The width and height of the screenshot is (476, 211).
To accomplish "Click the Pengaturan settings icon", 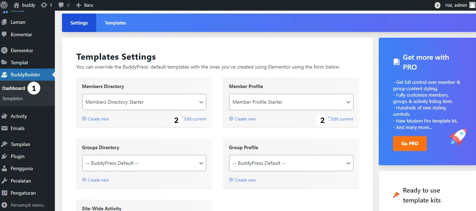I will (x=4, y=193).
